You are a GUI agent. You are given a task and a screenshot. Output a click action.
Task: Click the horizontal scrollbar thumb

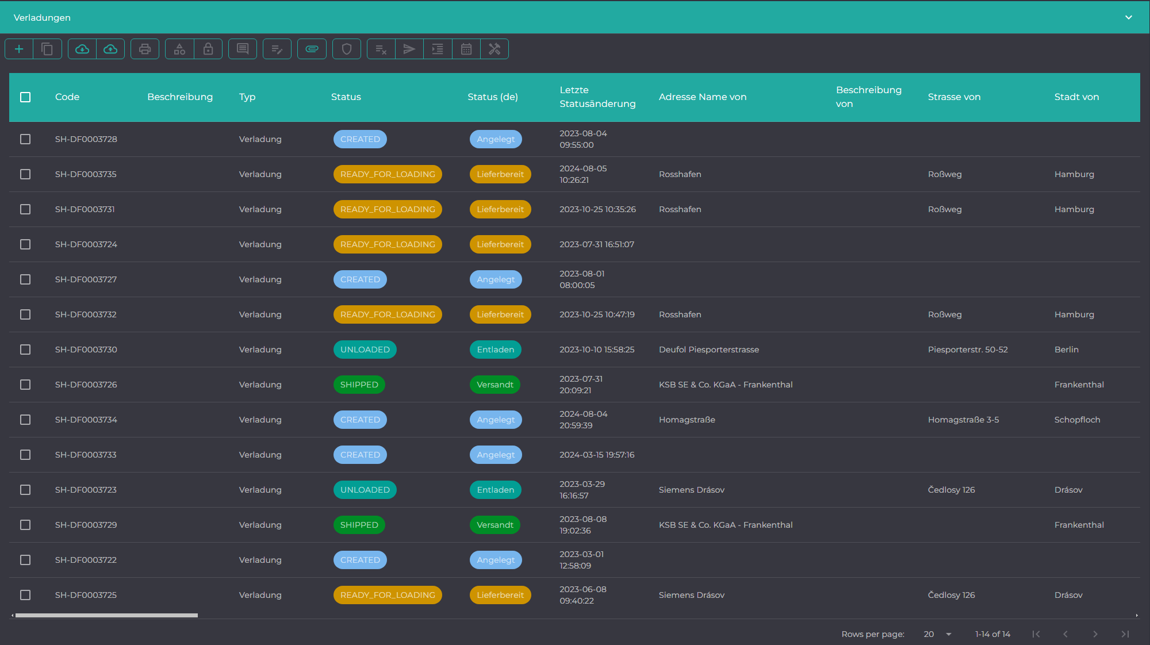106,615
